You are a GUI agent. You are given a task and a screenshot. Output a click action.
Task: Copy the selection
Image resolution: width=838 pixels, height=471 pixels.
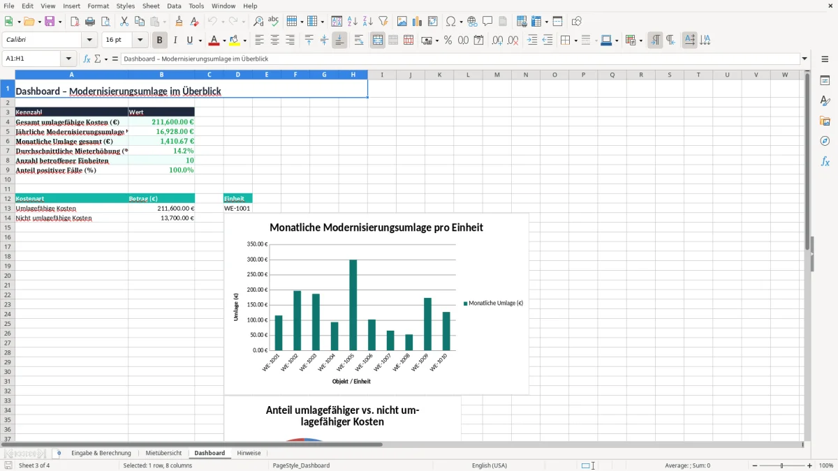pyautogui.click(x=139, y=22)
